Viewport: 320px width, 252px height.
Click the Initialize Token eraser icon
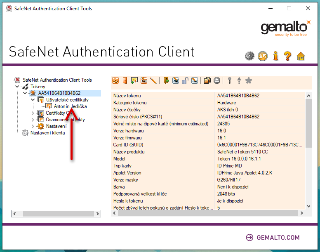click(x=115, y=80)
